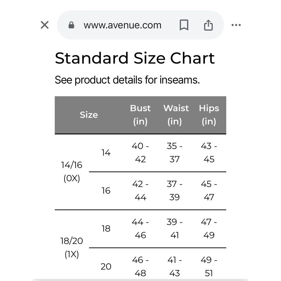Tap the 47 - 49 hips measurement

tap(209, 229)
